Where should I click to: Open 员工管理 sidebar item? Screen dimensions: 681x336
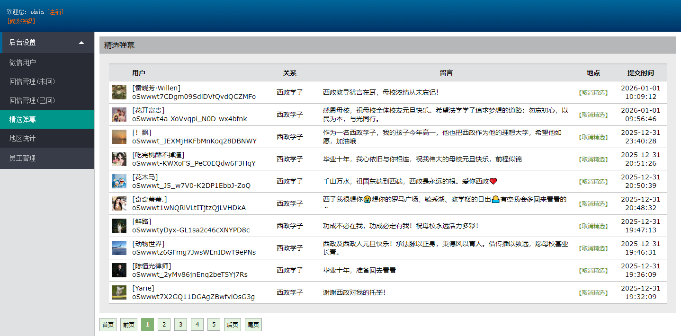point(23,158)
